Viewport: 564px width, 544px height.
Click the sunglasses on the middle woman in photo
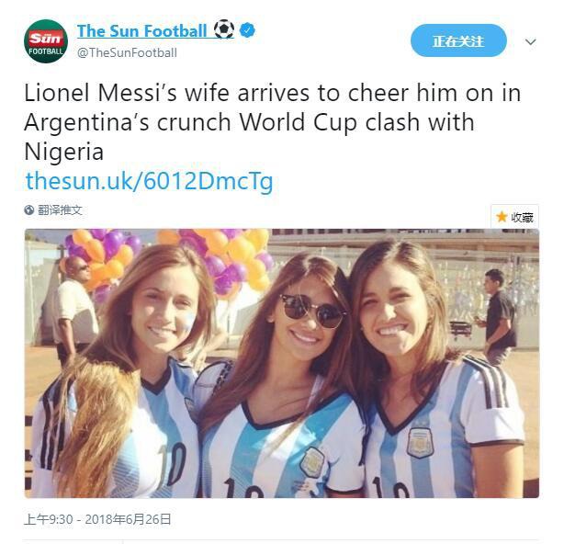pyautogui.click(x=313, y=310)
